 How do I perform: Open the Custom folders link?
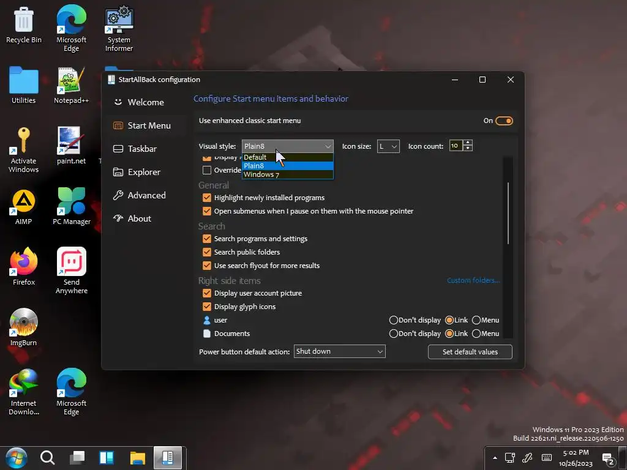point(473,280)
